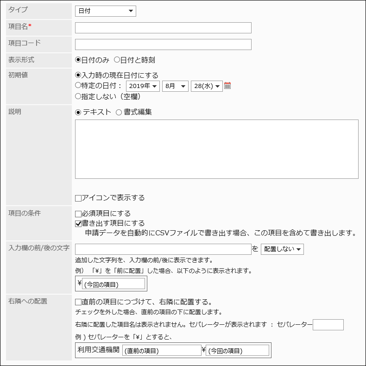This screenshot has width=366, height=366.
Task: Open the 2019年 year dropdown
Action: [143, 86]
